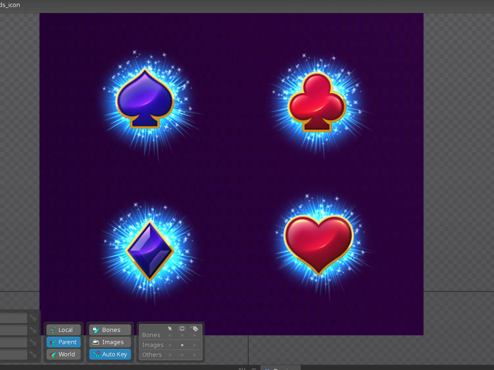Screen dimensions: 494x370
Task: Click the arrow cursor selection column icon
Action: click(170, 329)
